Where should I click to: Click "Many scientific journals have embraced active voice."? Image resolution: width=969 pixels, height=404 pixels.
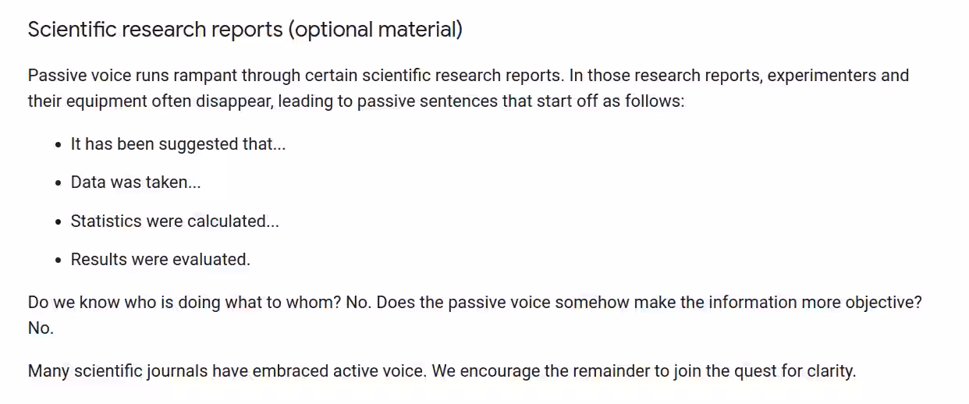[227, 371]
